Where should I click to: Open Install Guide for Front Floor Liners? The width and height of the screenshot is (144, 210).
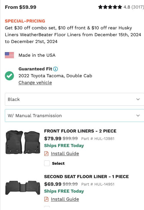click(x=65, y=154)
